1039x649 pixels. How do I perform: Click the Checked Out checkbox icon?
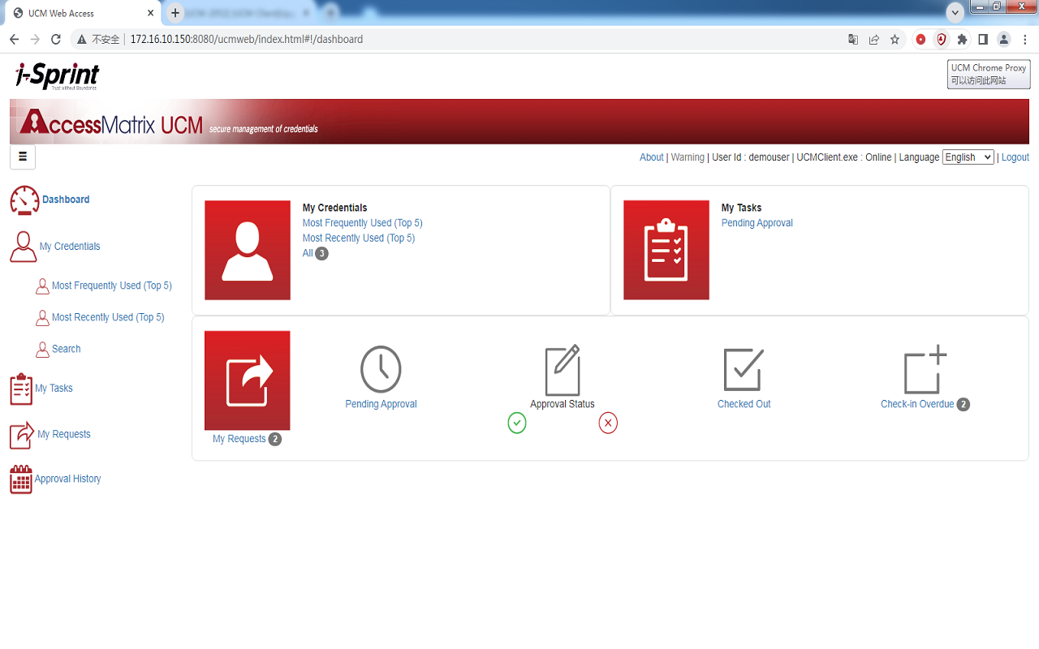coord(744,369)
